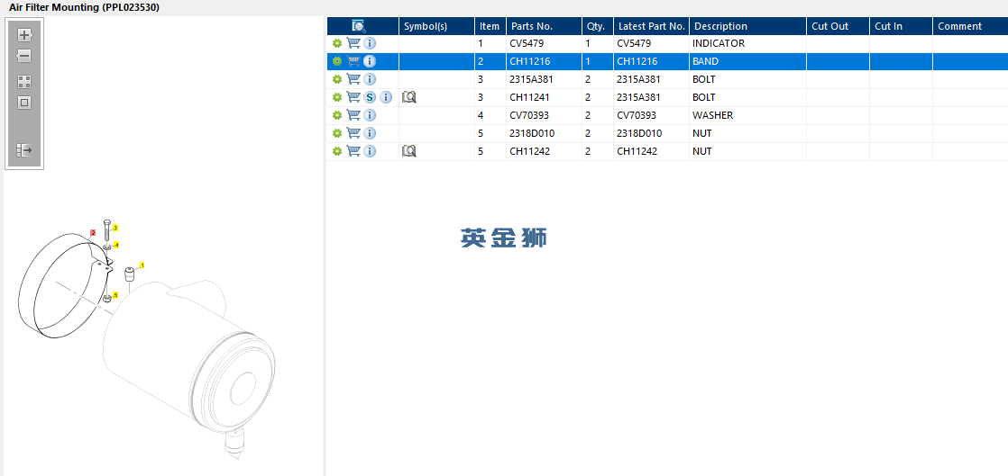Click the green gear icon for CH11216 BAND
Screen dimensions: 1008x476
pyautogui.click(x=337, y=61)
